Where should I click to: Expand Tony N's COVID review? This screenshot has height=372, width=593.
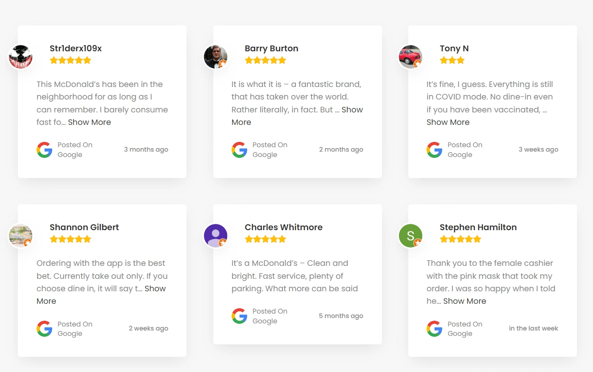[448, 122]
